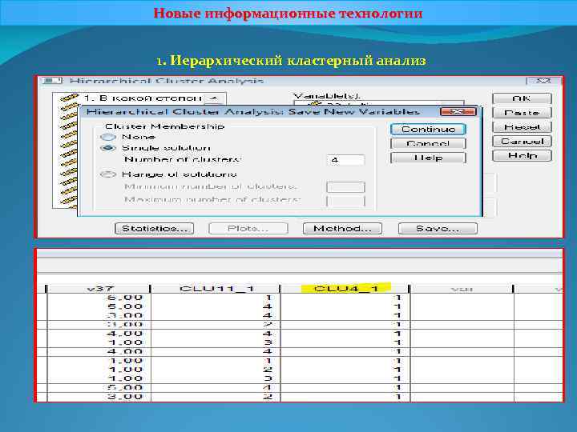
Task: Click the Number of clusters field
Action: click(x=345, y=160)
